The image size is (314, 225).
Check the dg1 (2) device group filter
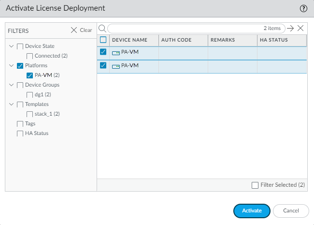(30, 94)
